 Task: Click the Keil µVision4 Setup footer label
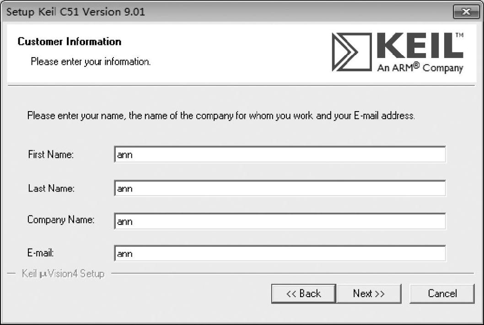point(63,274)
